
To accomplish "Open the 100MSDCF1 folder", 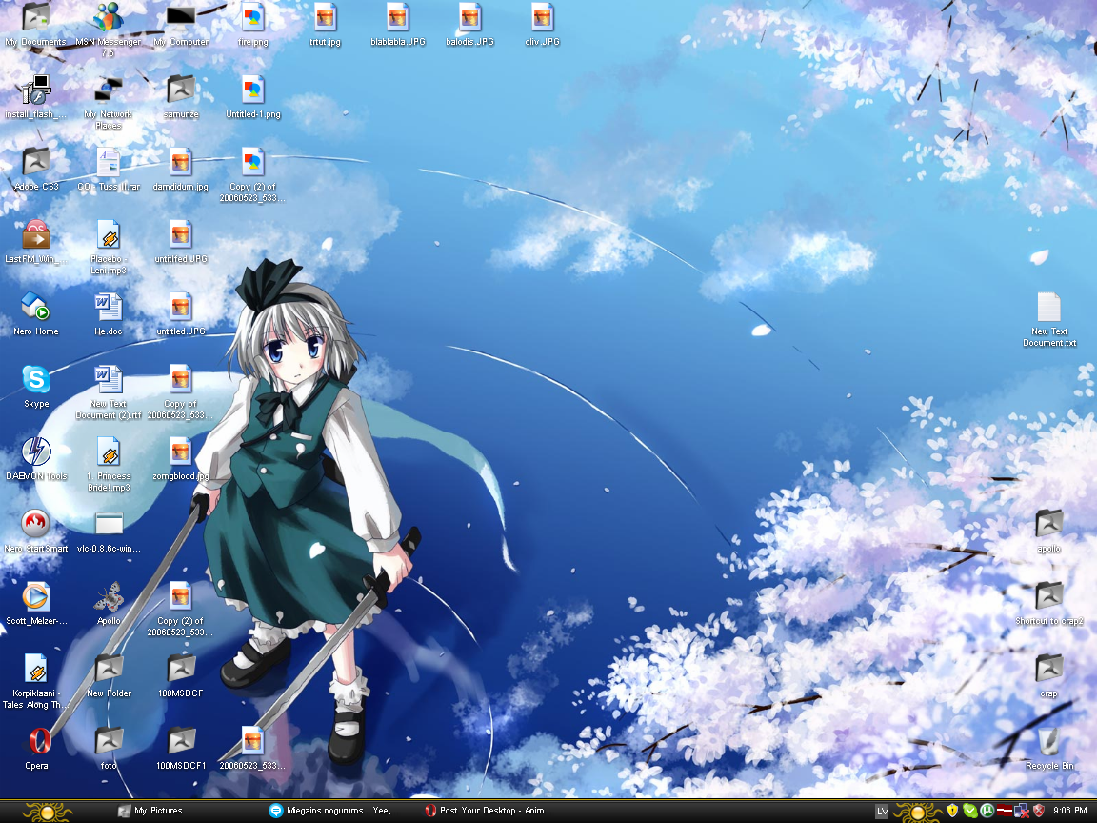I will click(181, 748).
